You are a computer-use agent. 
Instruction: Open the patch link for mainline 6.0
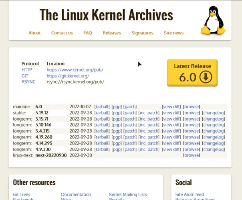click(x=130, y=107)
